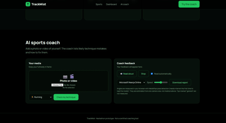The height and width of the screenshot is (123, 226).
Task: Open the Microsoft Neerja Online voice dropdown
Action: click(x=131, y=82)
